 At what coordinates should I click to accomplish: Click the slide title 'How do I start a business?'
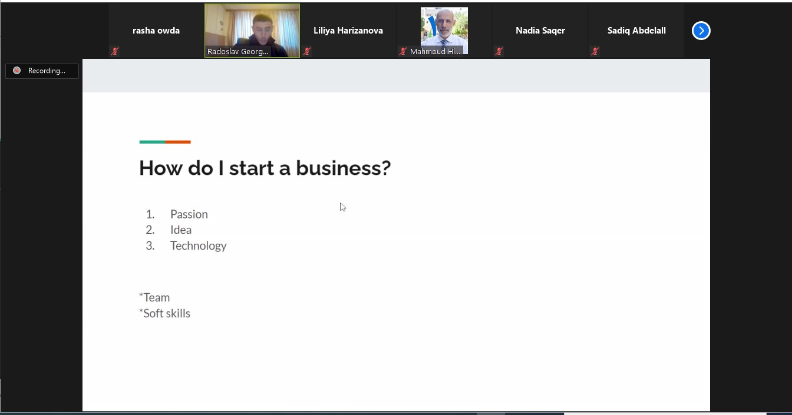tap(265, 168)
